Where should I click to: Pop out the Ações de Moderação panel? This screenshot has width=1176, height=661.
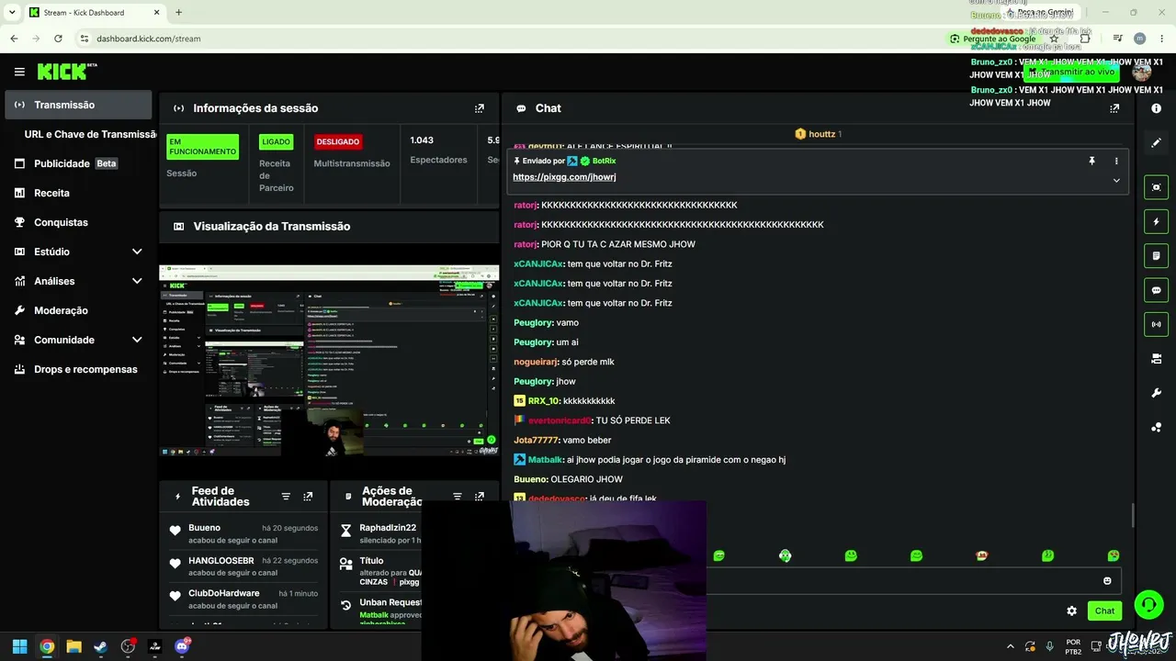coord(479,497)
